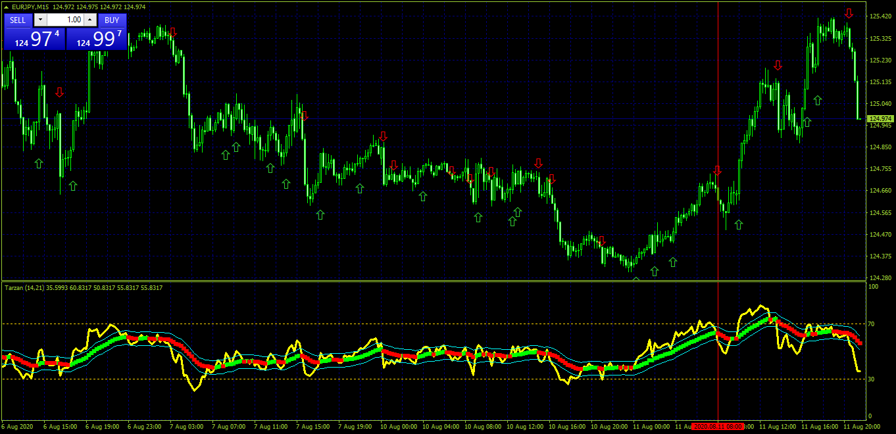The height and width of the screenshot is (434, 896).
Task: Click price scale value 125.420
Action: (x=880, y=16)
